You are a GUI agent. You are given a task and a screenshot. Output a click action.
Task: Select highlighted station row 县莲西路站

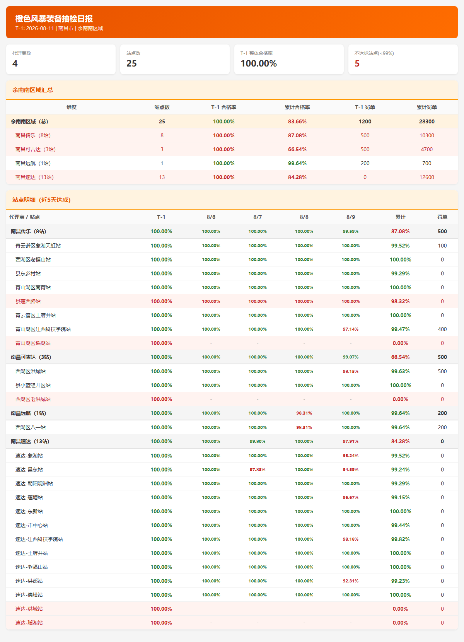(x=232, y=301)
